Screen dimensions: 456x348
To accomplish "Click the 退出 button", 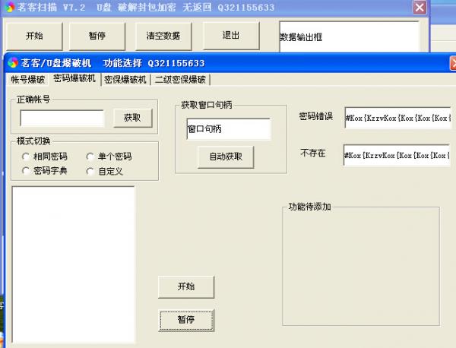I will pyautogui.click(x=231, y=36).
